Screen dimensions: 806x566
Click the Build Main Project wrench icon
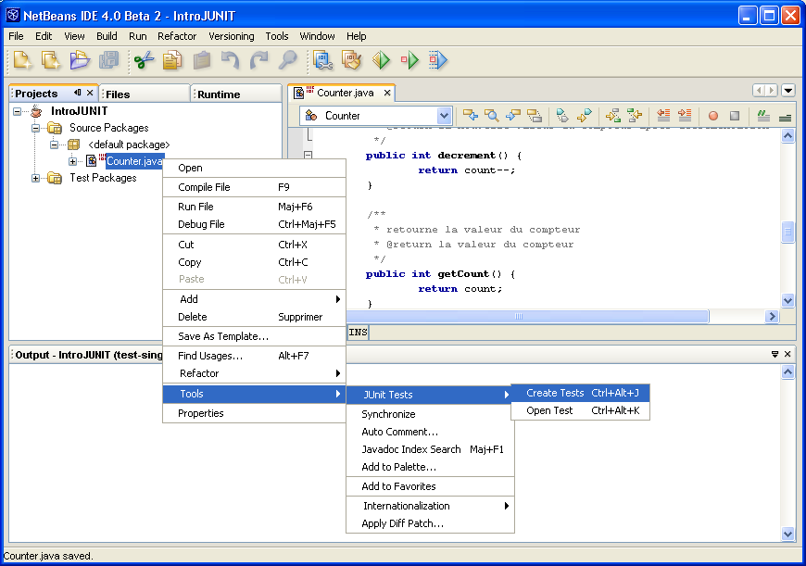[322, 60]
